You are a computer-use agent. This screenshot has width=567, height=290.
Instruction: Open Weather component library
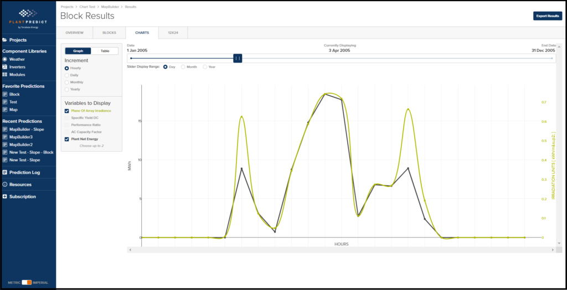point(17,59)
